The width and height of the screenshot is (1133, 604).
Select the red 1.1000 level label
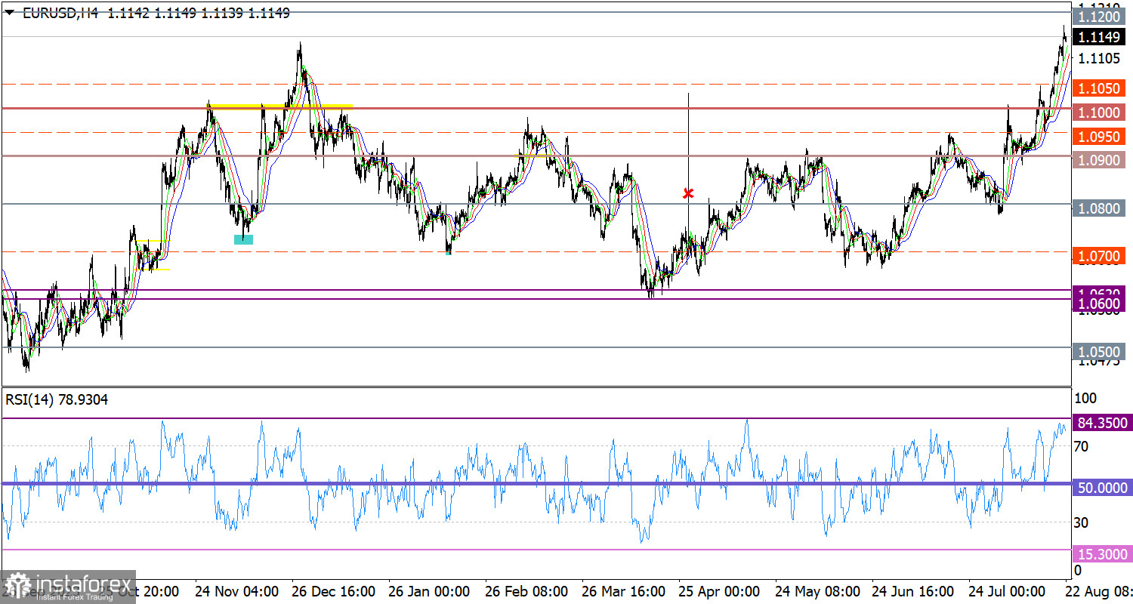pyautogui.click(x=1099, y=112)
